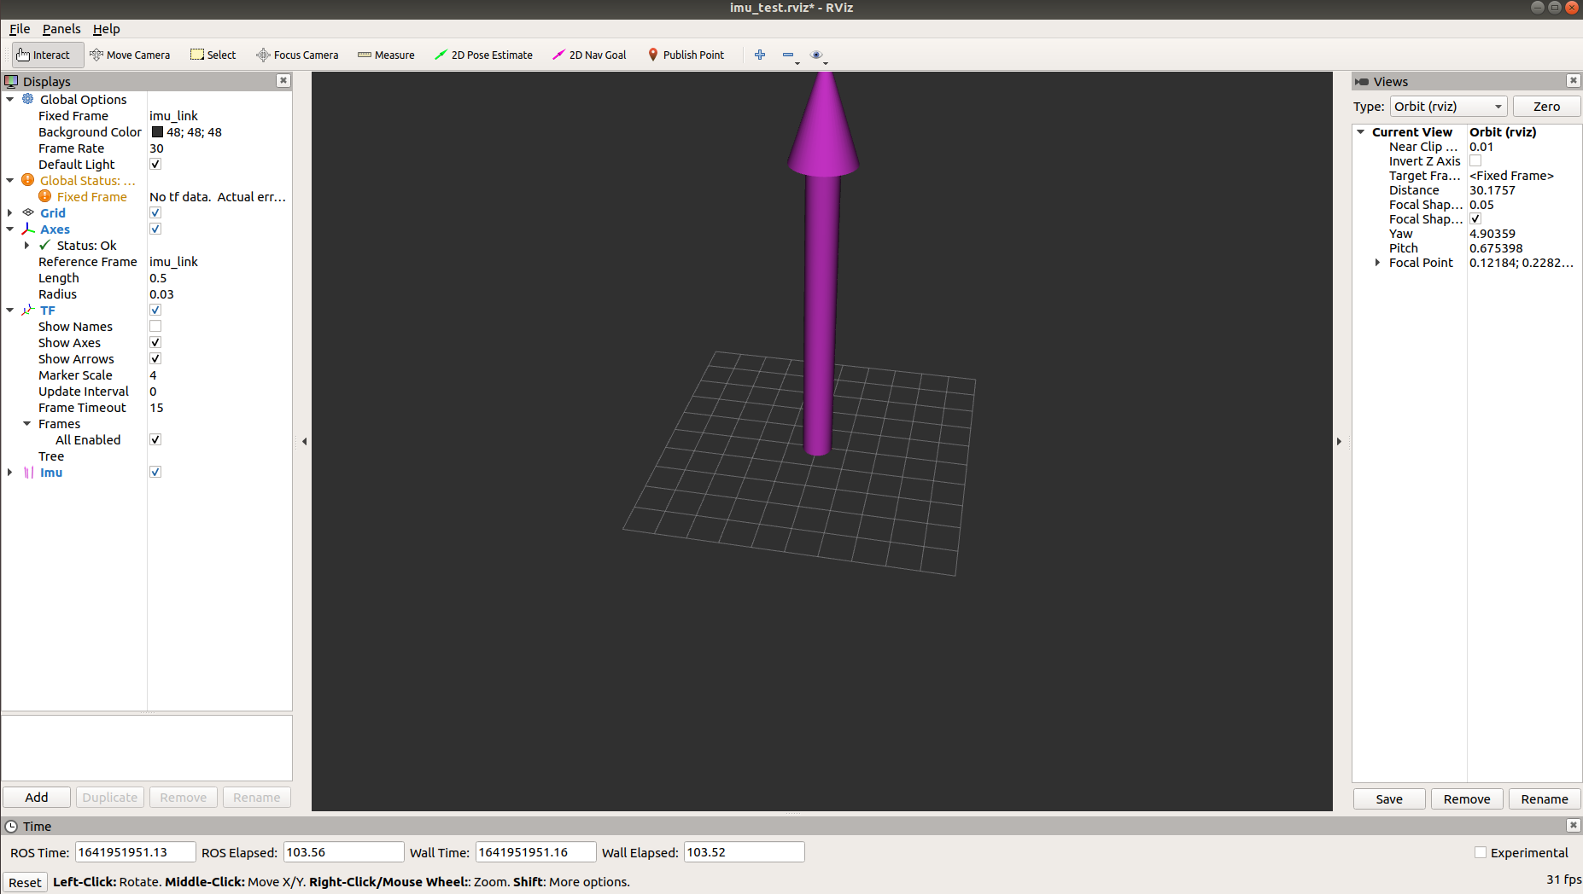Enable the Show Names checkbox
Image resolution: width=1583 pixels, height=894 pixels.
pos(155,326)
